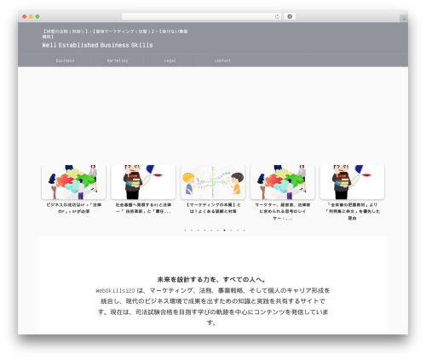Select the fifth carousel pagination dot

(211, 231)
